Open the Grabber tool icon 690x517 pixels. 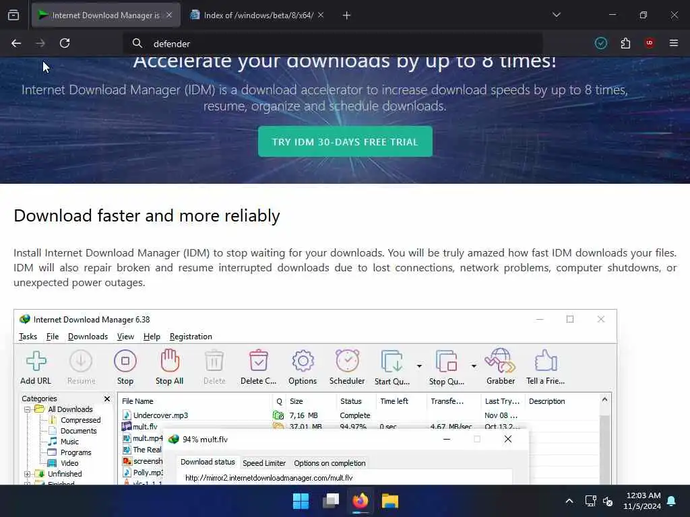tap(501, 361)
